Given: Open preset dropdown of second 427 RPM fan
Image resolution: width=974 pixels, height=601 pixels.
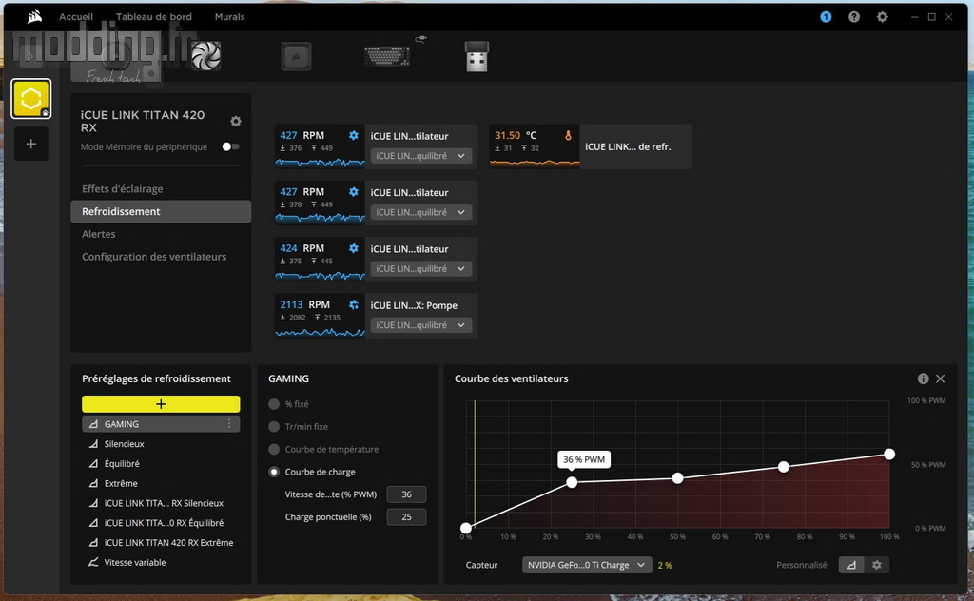Looking at the screenshot, I should (421, 212).
